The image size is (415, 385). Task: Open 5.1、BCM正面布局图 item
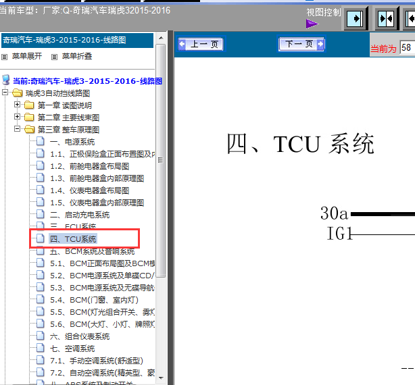[103, 263]
